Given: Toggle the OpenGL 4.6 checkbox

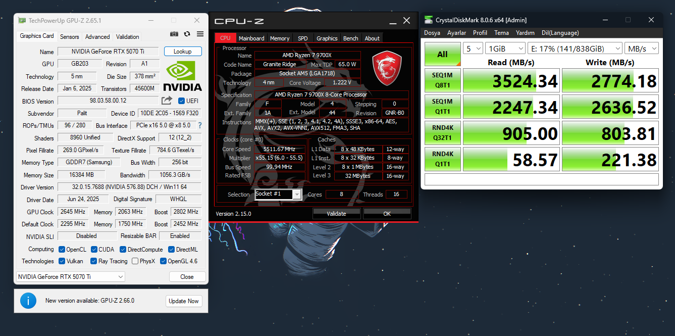Looking at the screenshot, I should coord(163,261).
